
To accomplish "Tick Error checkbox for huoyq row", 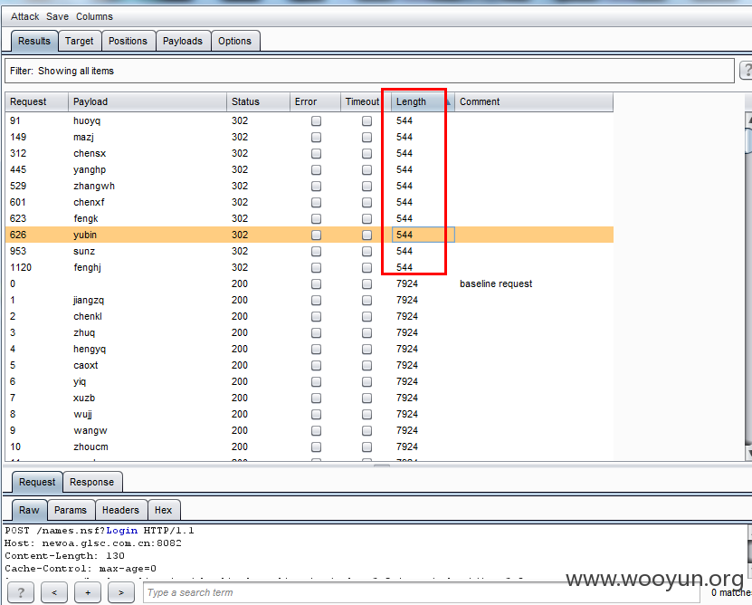I will [x=316, y=121].
